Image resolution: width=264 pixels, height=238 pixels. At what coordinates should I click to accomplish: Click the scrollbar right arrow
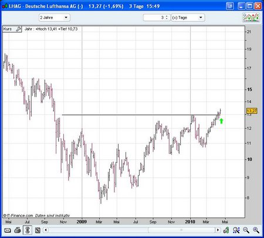point(218,230)
